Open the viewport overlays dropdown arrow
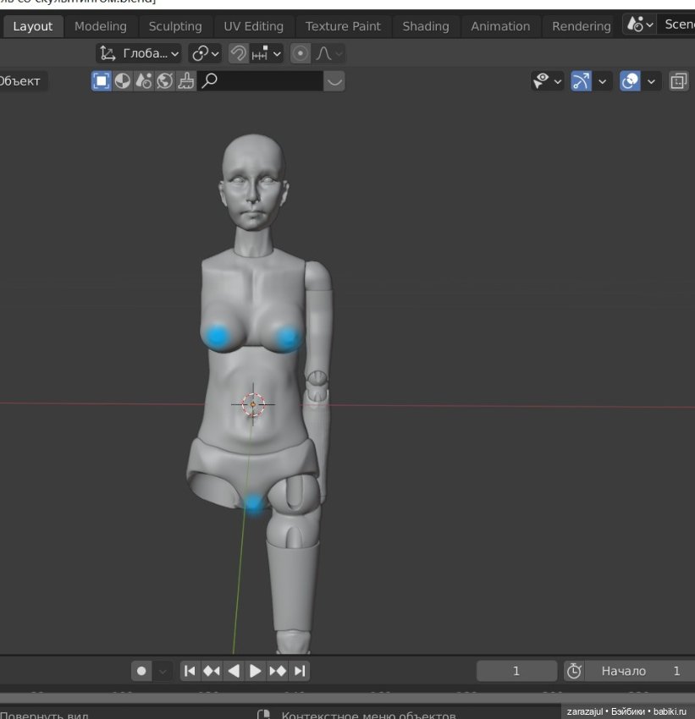The image size is (695, 719). coord(651,81)
